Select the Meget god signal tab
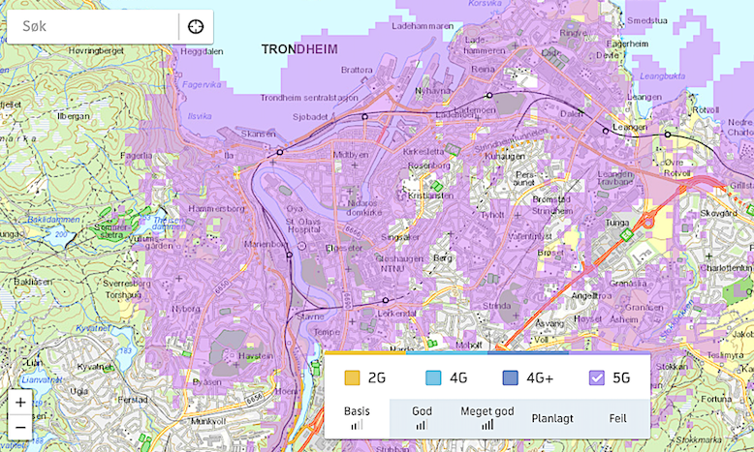 pos(487,417)
